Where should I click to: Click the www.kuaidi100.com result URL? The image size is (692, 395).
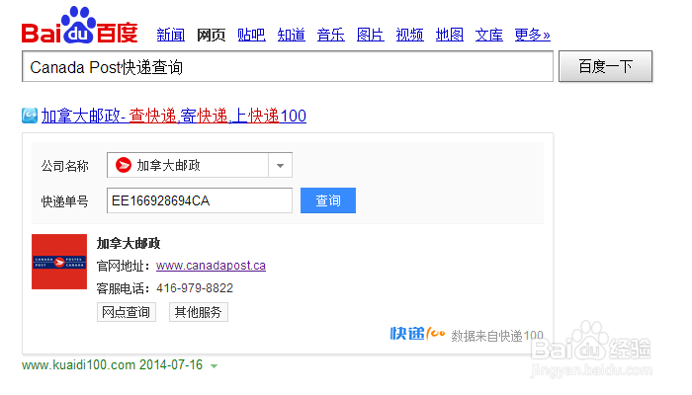(x=78, y=365)
